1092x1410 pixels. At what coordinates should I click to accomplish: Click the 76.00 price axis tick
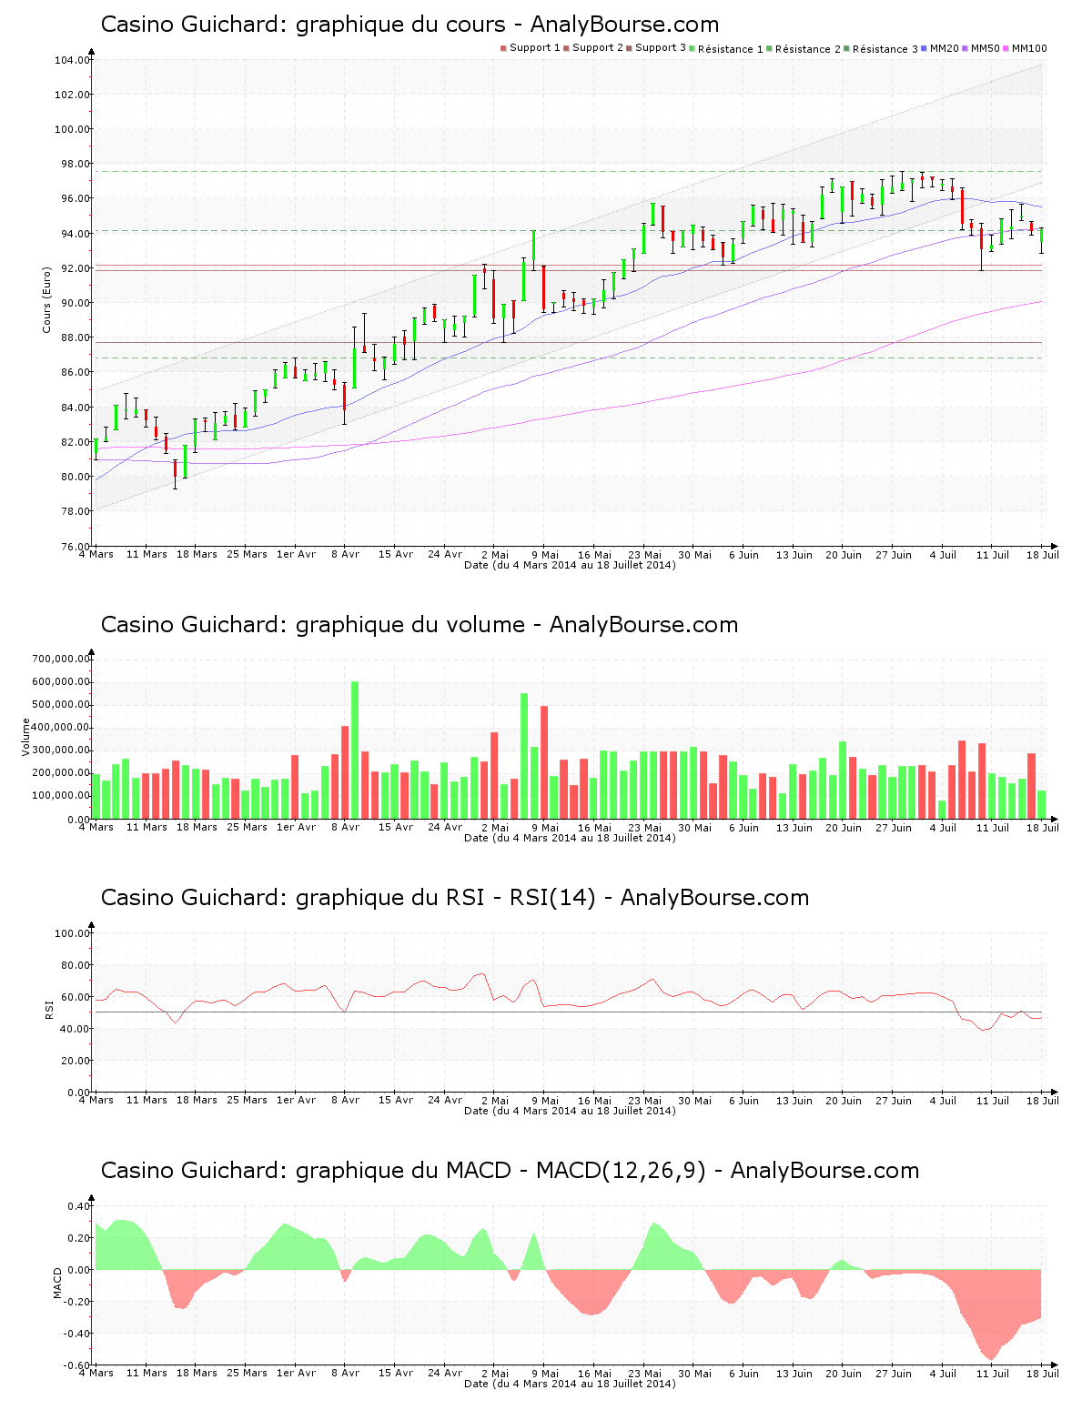(75, 546)
